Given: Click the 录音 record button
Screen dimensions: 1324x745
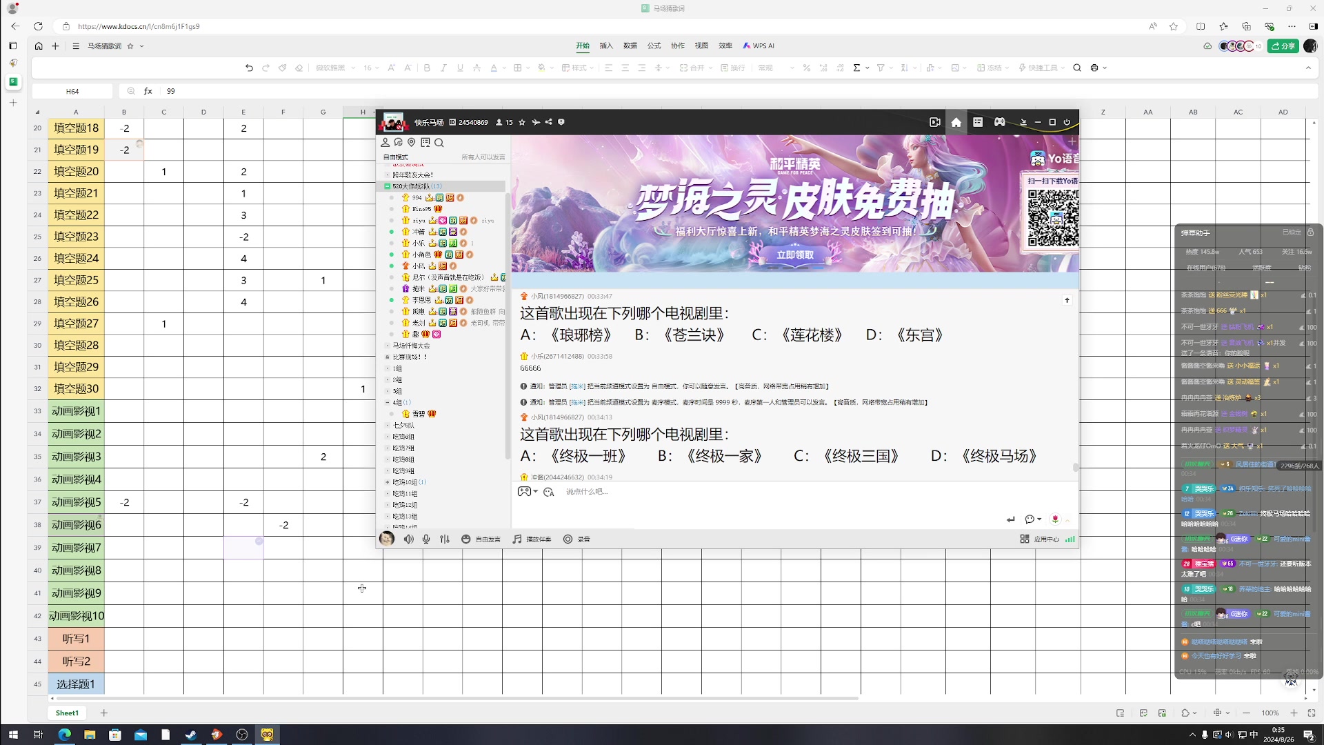Looking at the screenshot, I should point(576,539).
